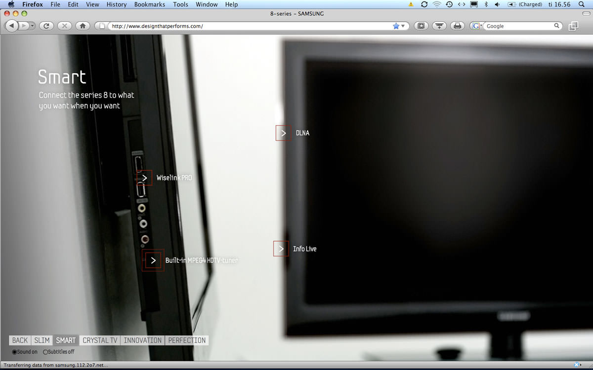Open the DLNA feature link
Viewport: 593px width, 370px height.
pyautogui.click(x=302, y=133)
